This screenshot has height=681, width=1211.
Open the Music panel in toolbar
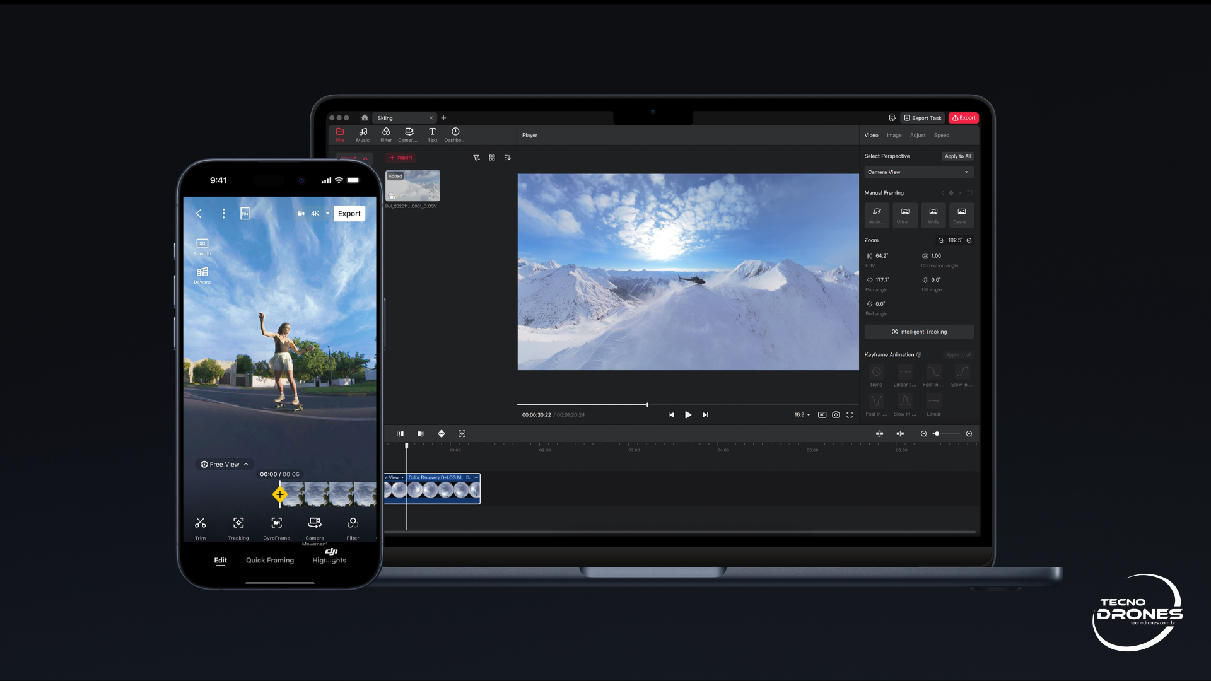[x=363, y=134]
